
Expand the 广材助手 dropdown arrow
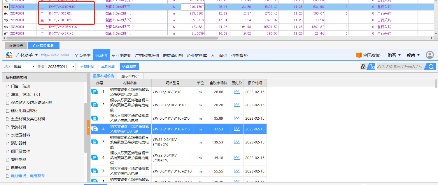pos(36,55)
